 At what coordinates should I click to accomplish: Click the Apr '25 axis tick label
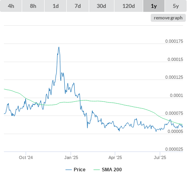pyautogui.click(x=115, y=157)
